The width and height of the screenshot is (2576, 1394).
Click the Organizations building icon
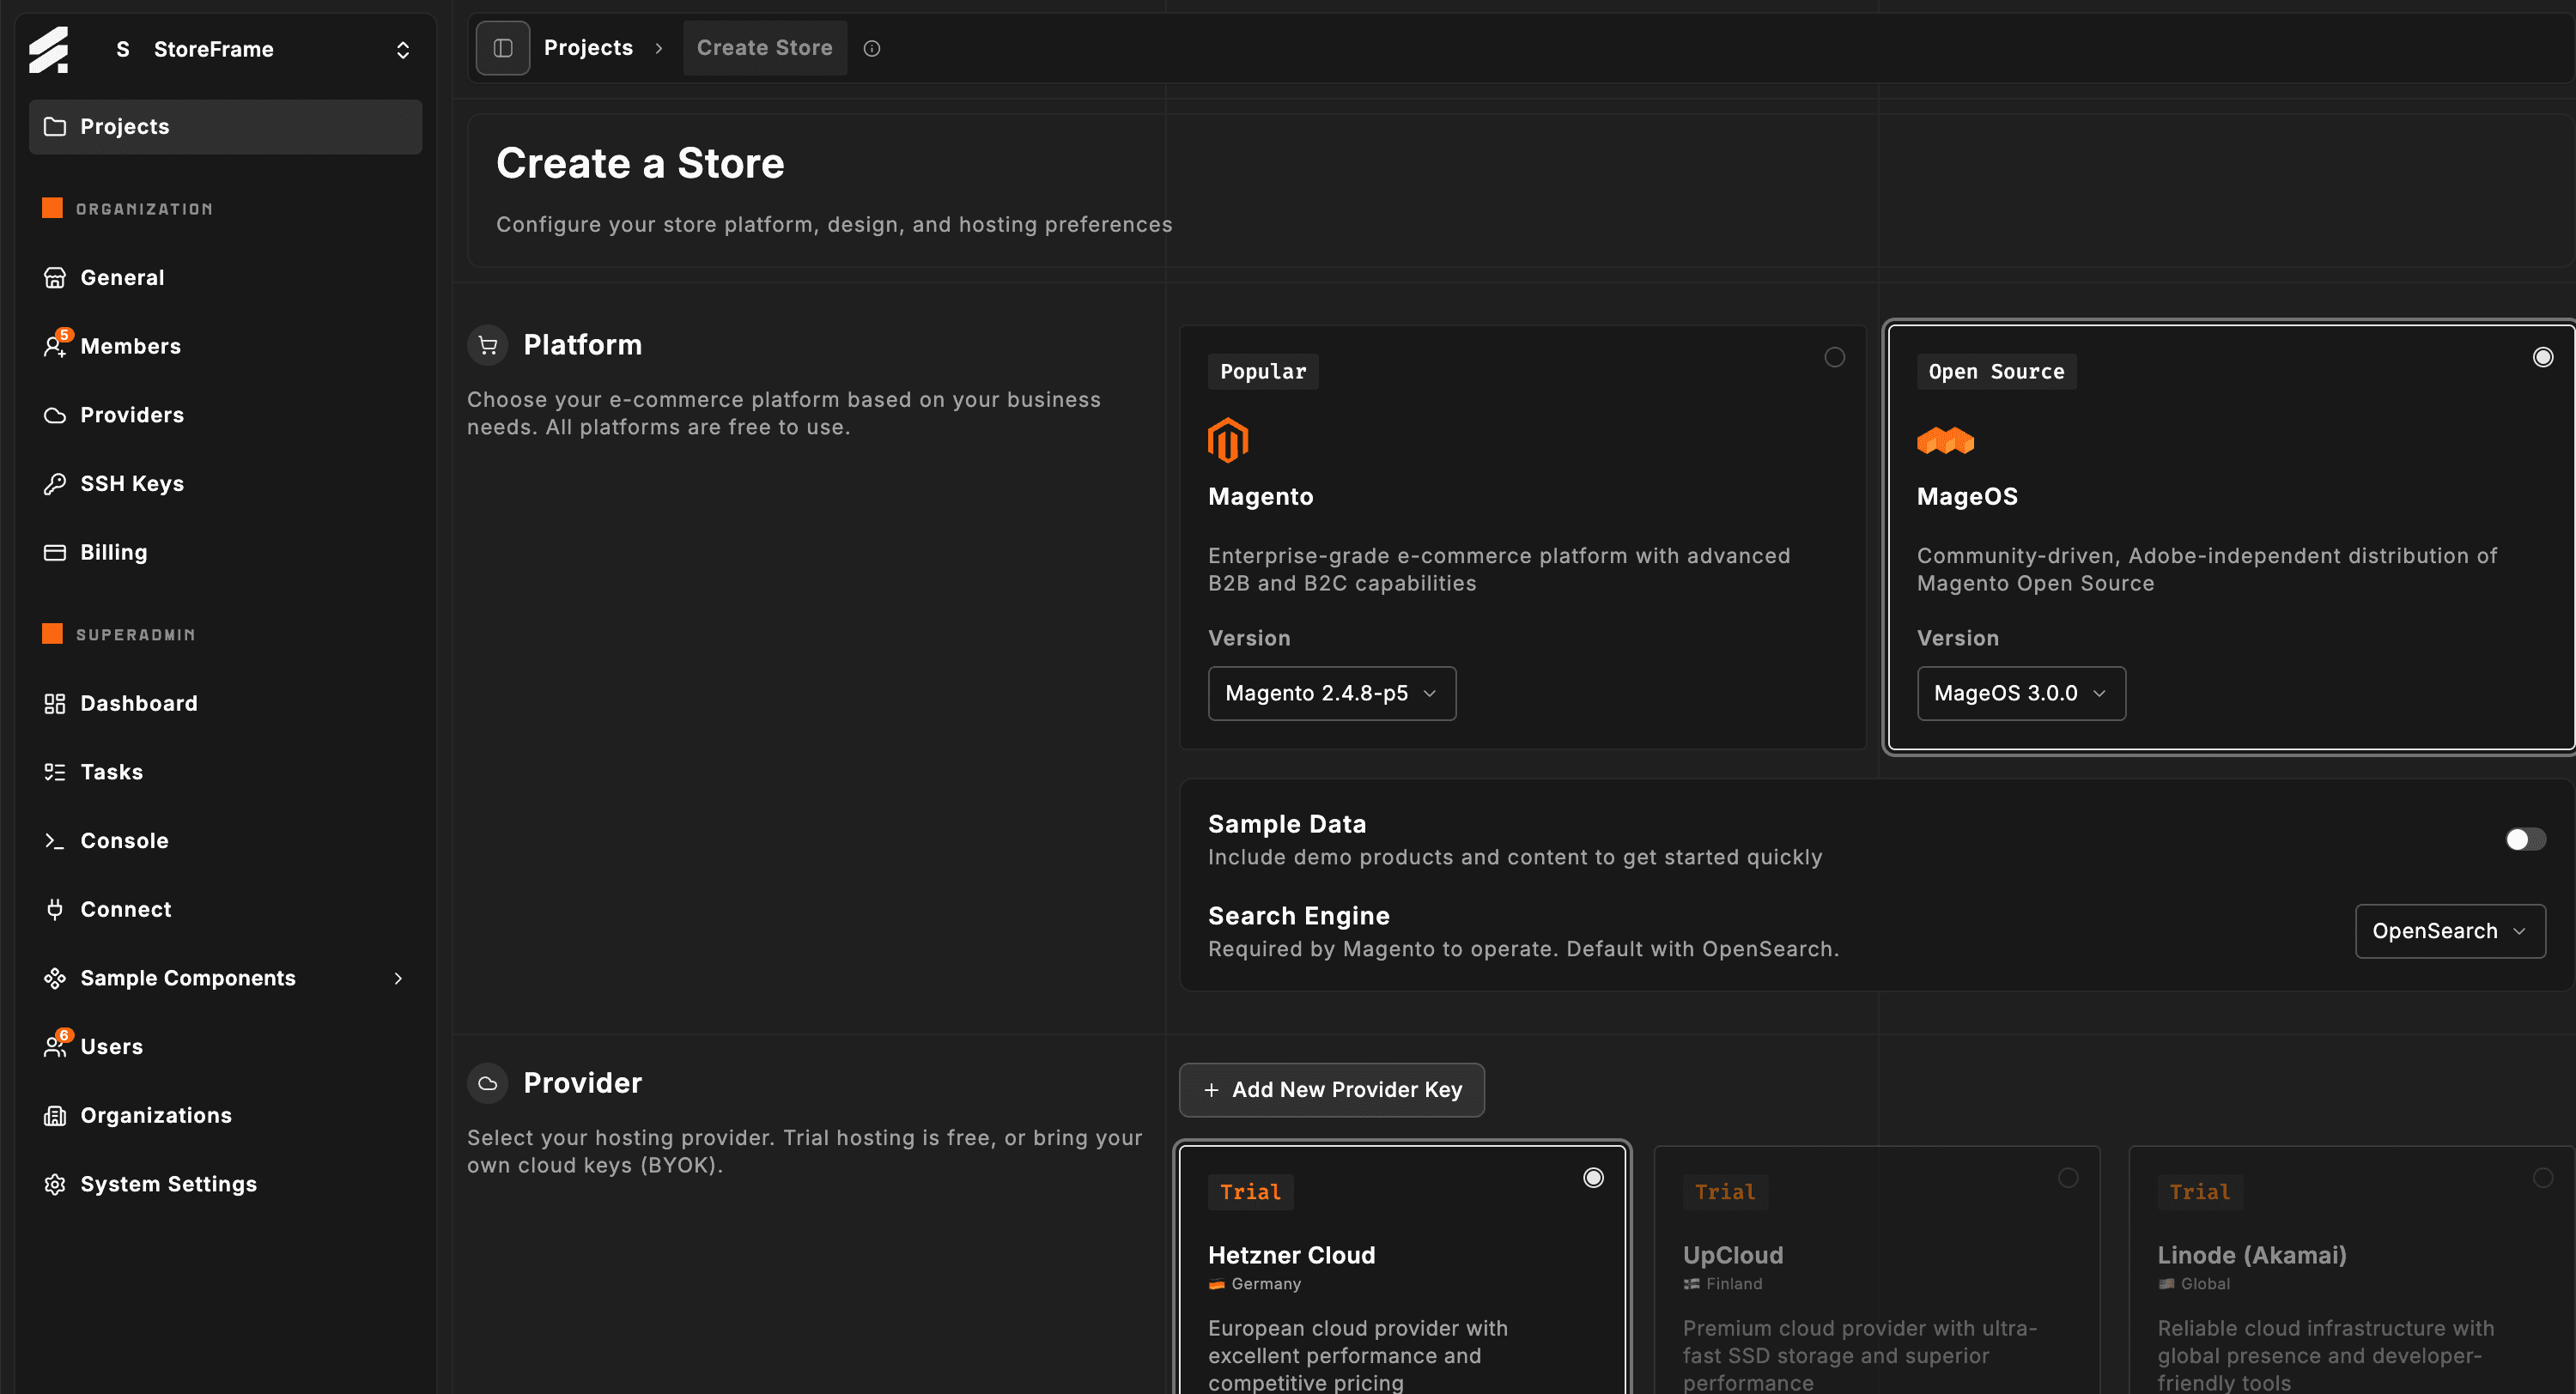tap(55, 1116)
